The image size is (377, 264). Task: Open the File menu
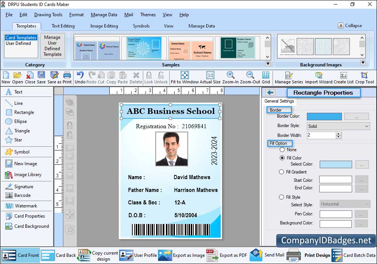click(x=9, y=15)
